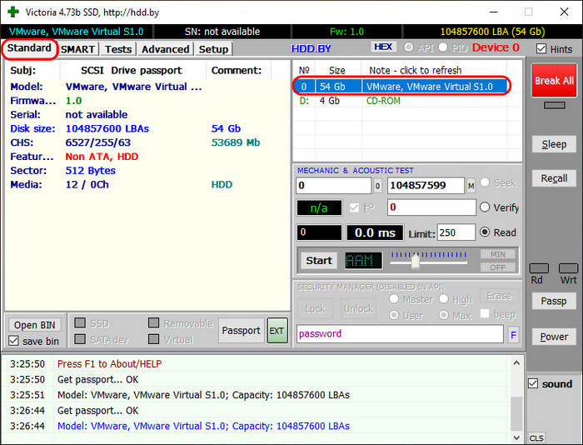
Task: Click the 'Press F1 to About/HELP' log line
Action: click(x=109, y=364)
